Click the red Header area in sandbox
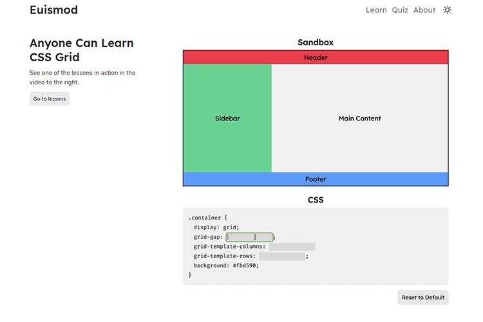483x322 pixels. (x=316, y=57)
